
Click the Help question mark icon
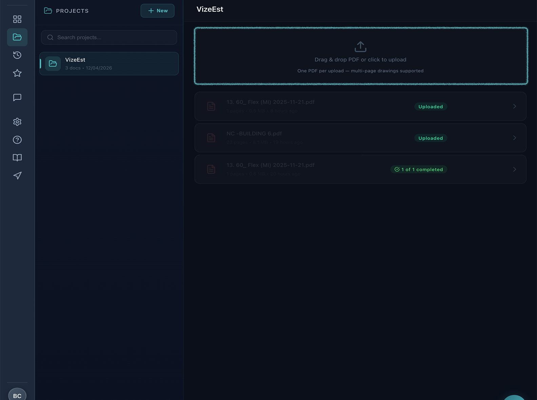coord(17,140)
